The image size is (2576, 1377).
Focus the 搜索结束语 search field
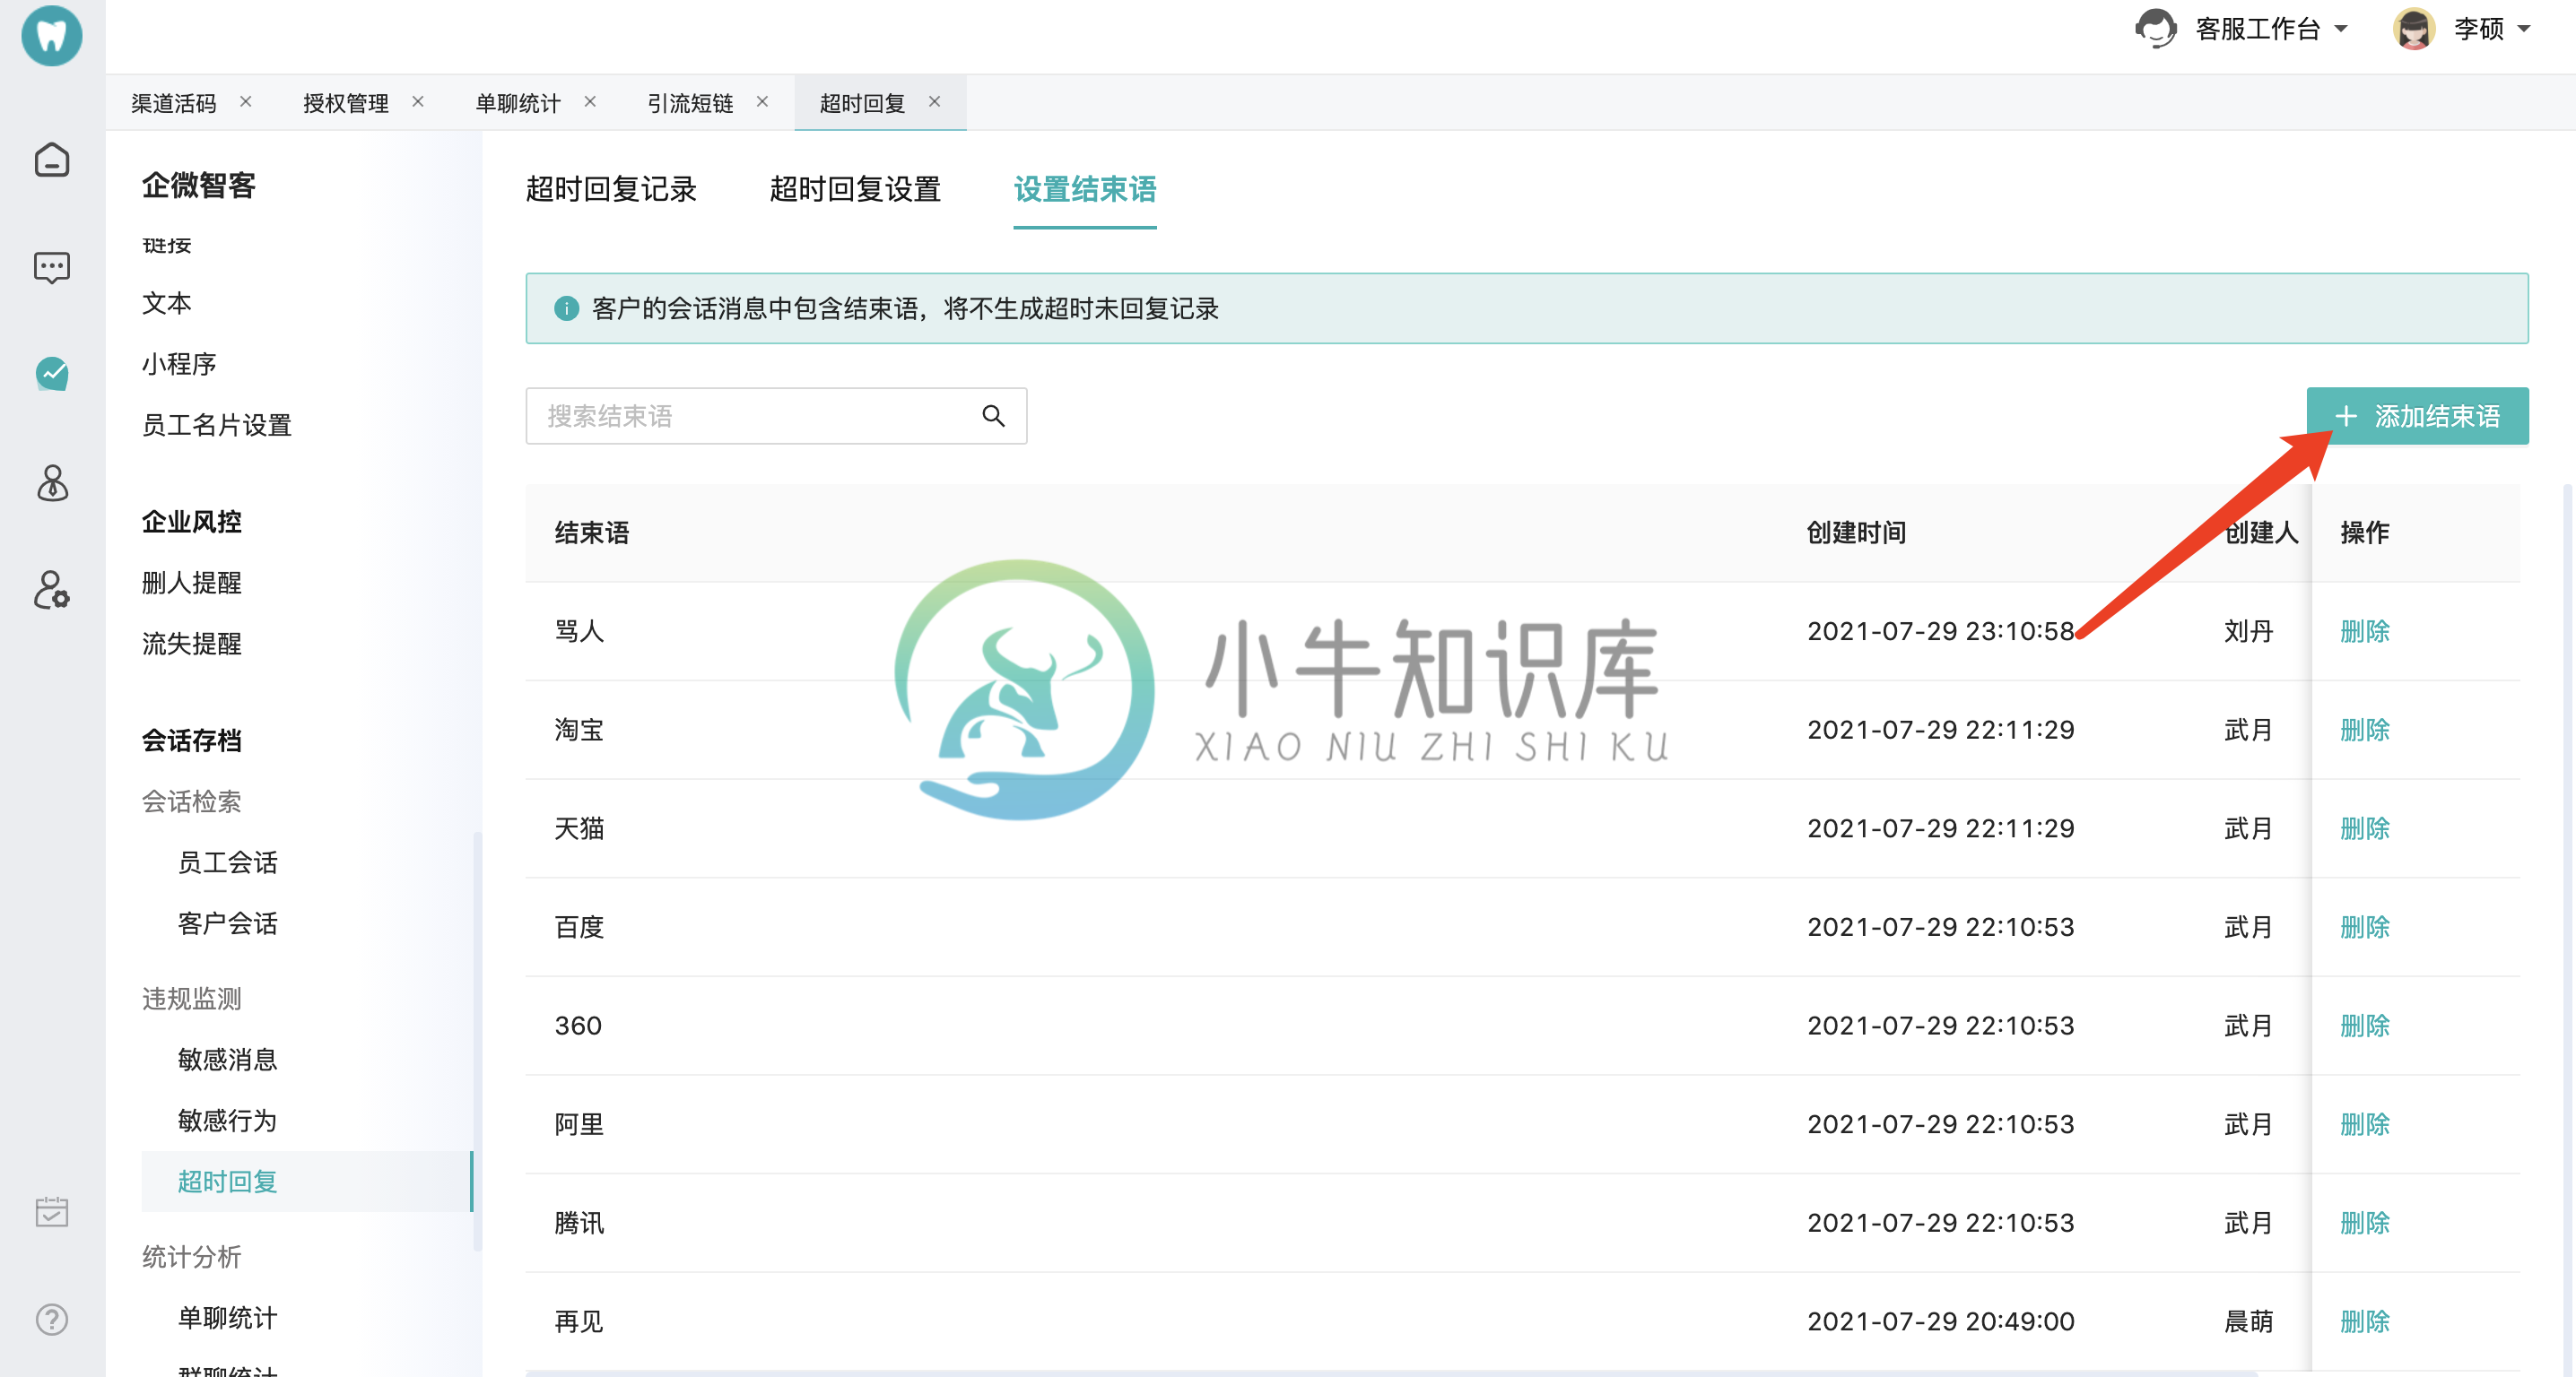point(776,416)
